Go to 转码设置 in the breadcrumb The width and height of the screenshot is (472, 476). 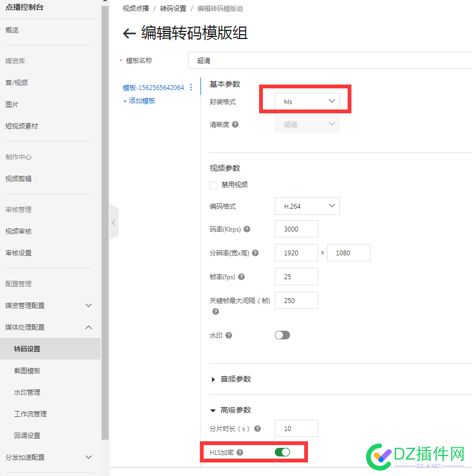(173, 9)
